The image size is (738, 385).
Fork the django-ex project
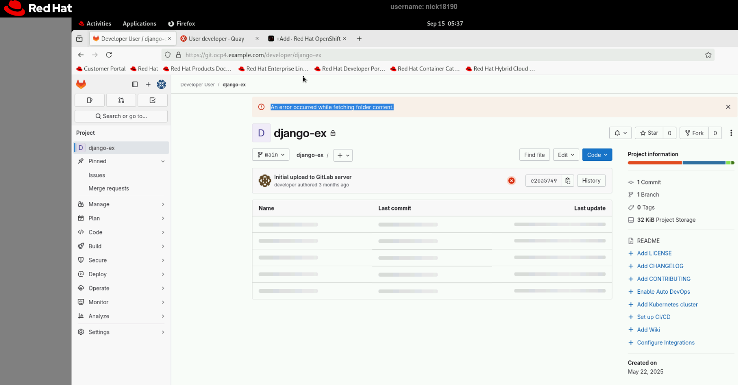(x=694, y=133)
